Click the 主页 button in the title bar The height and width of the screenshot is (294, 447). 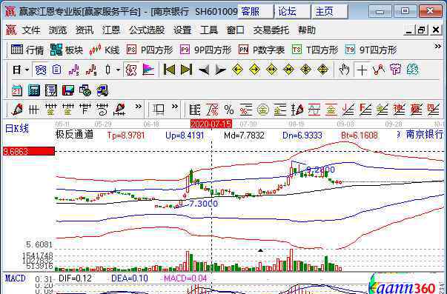click(x=330, y=11)
